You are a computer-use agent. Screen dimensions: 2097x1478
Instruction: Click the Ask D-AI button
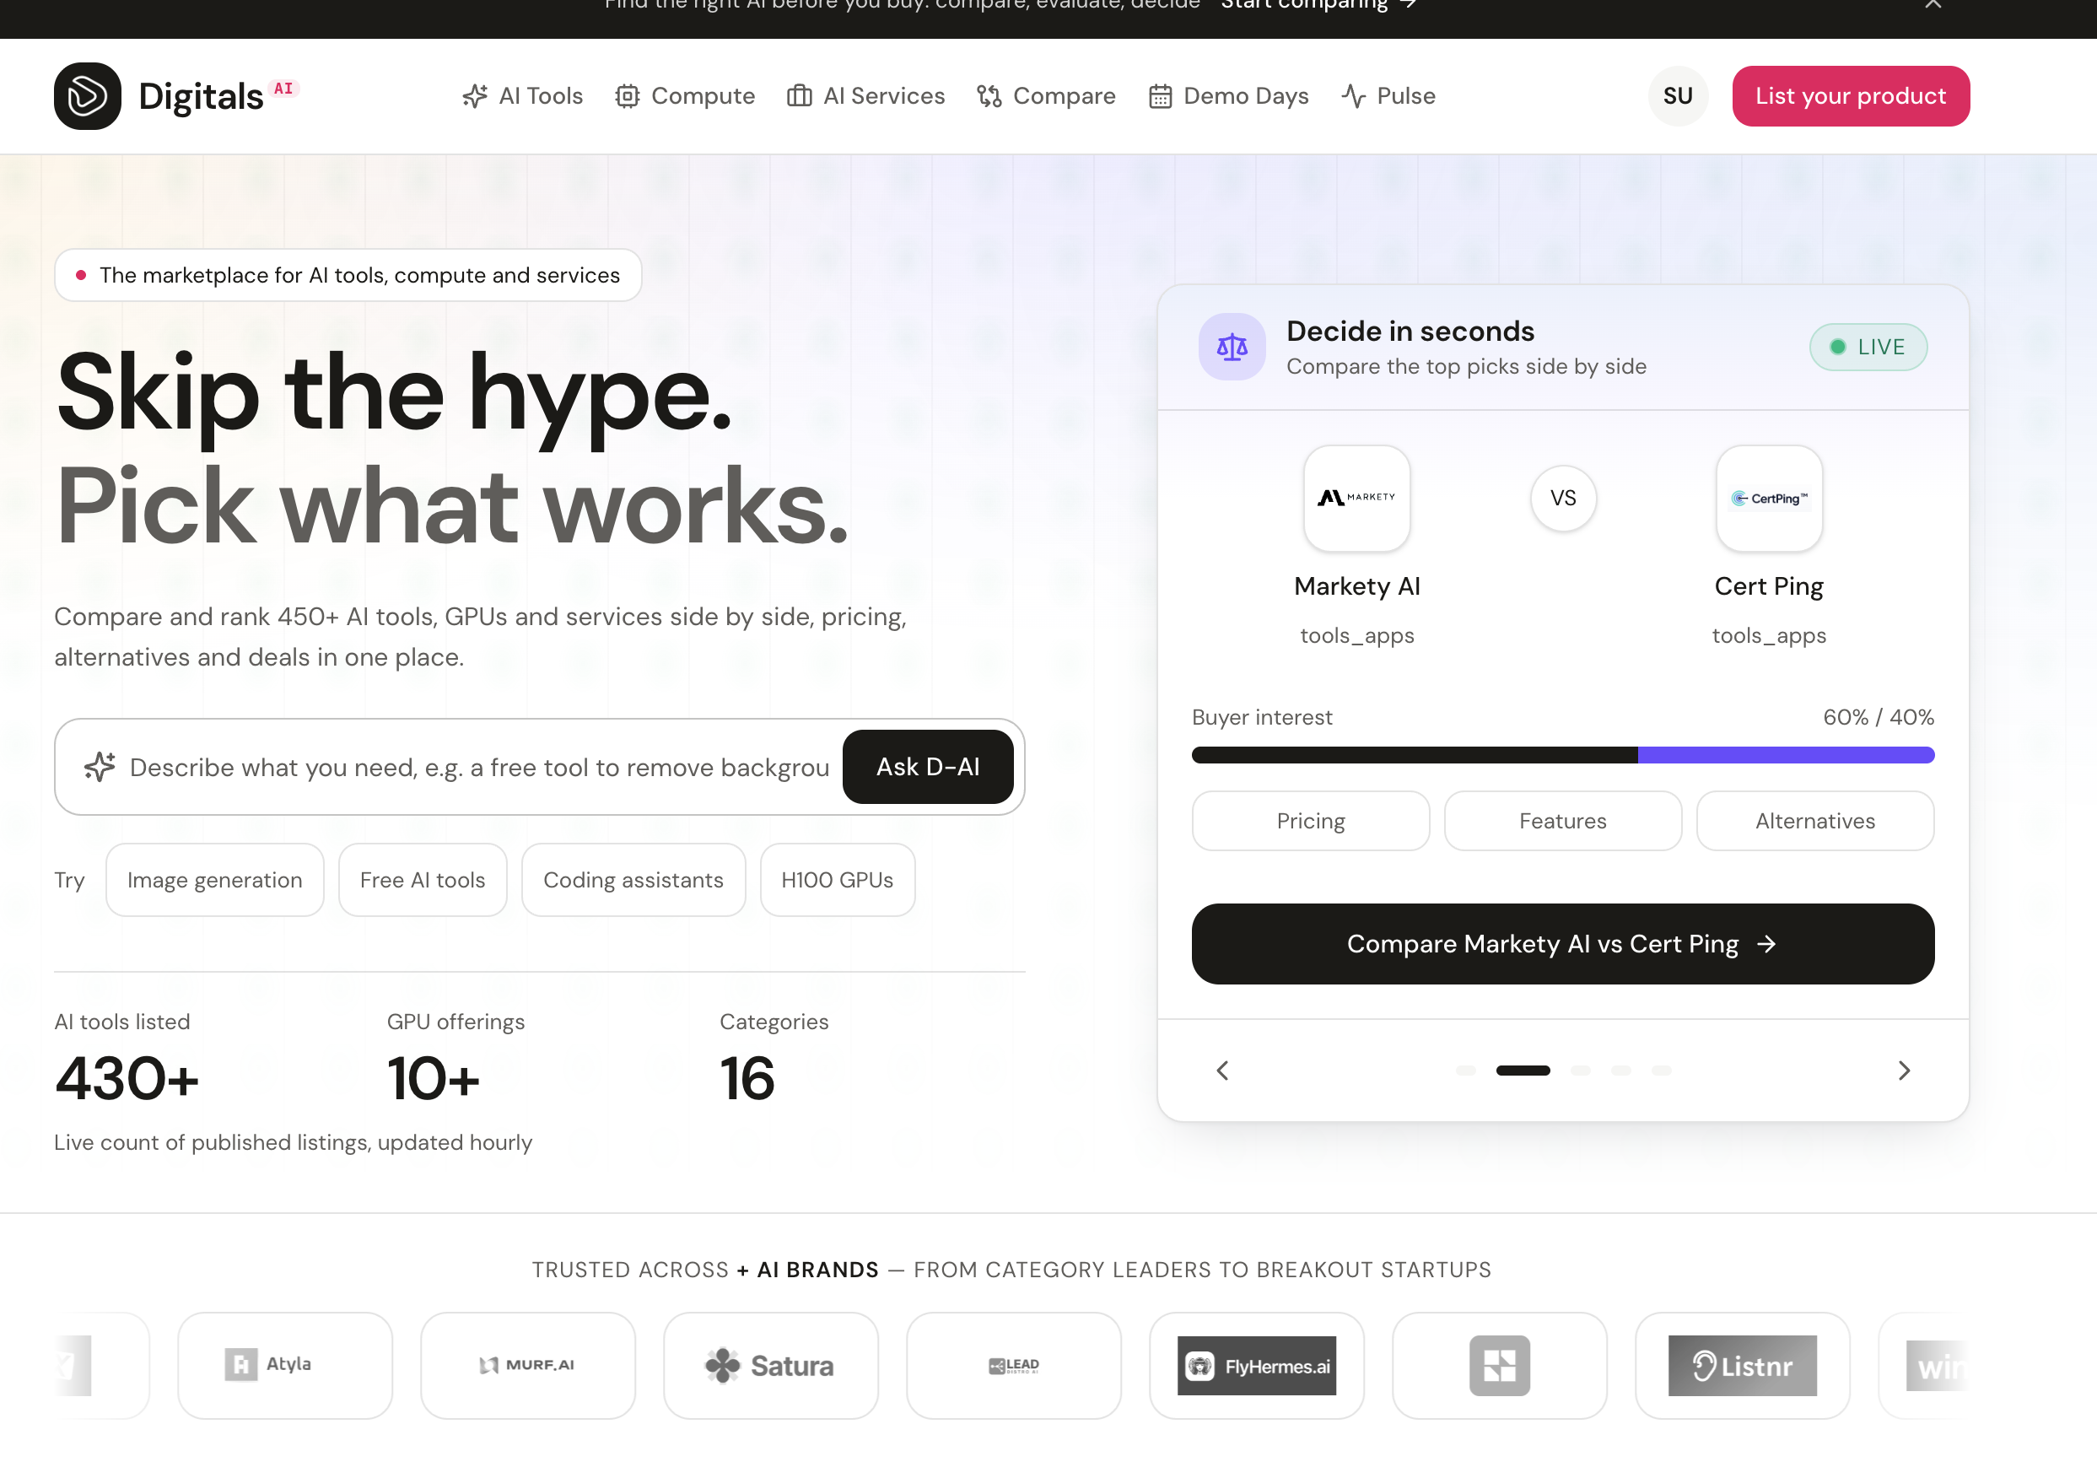(928, 768)
